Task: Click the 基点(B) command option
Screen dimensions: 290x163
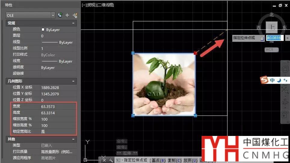Action: click(x=158, y=160)
